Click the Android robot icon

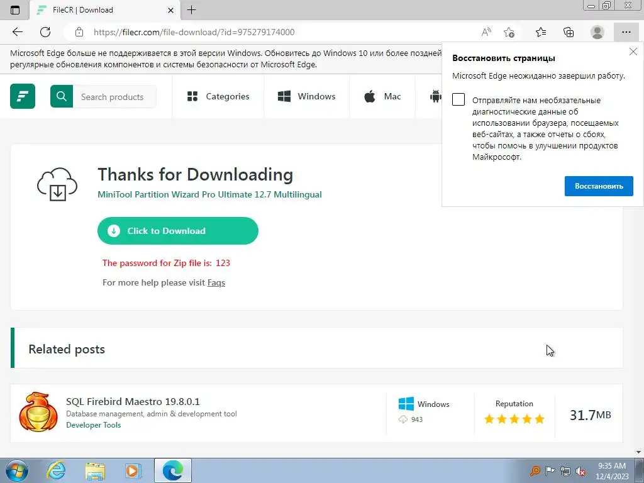click(435, 96)
